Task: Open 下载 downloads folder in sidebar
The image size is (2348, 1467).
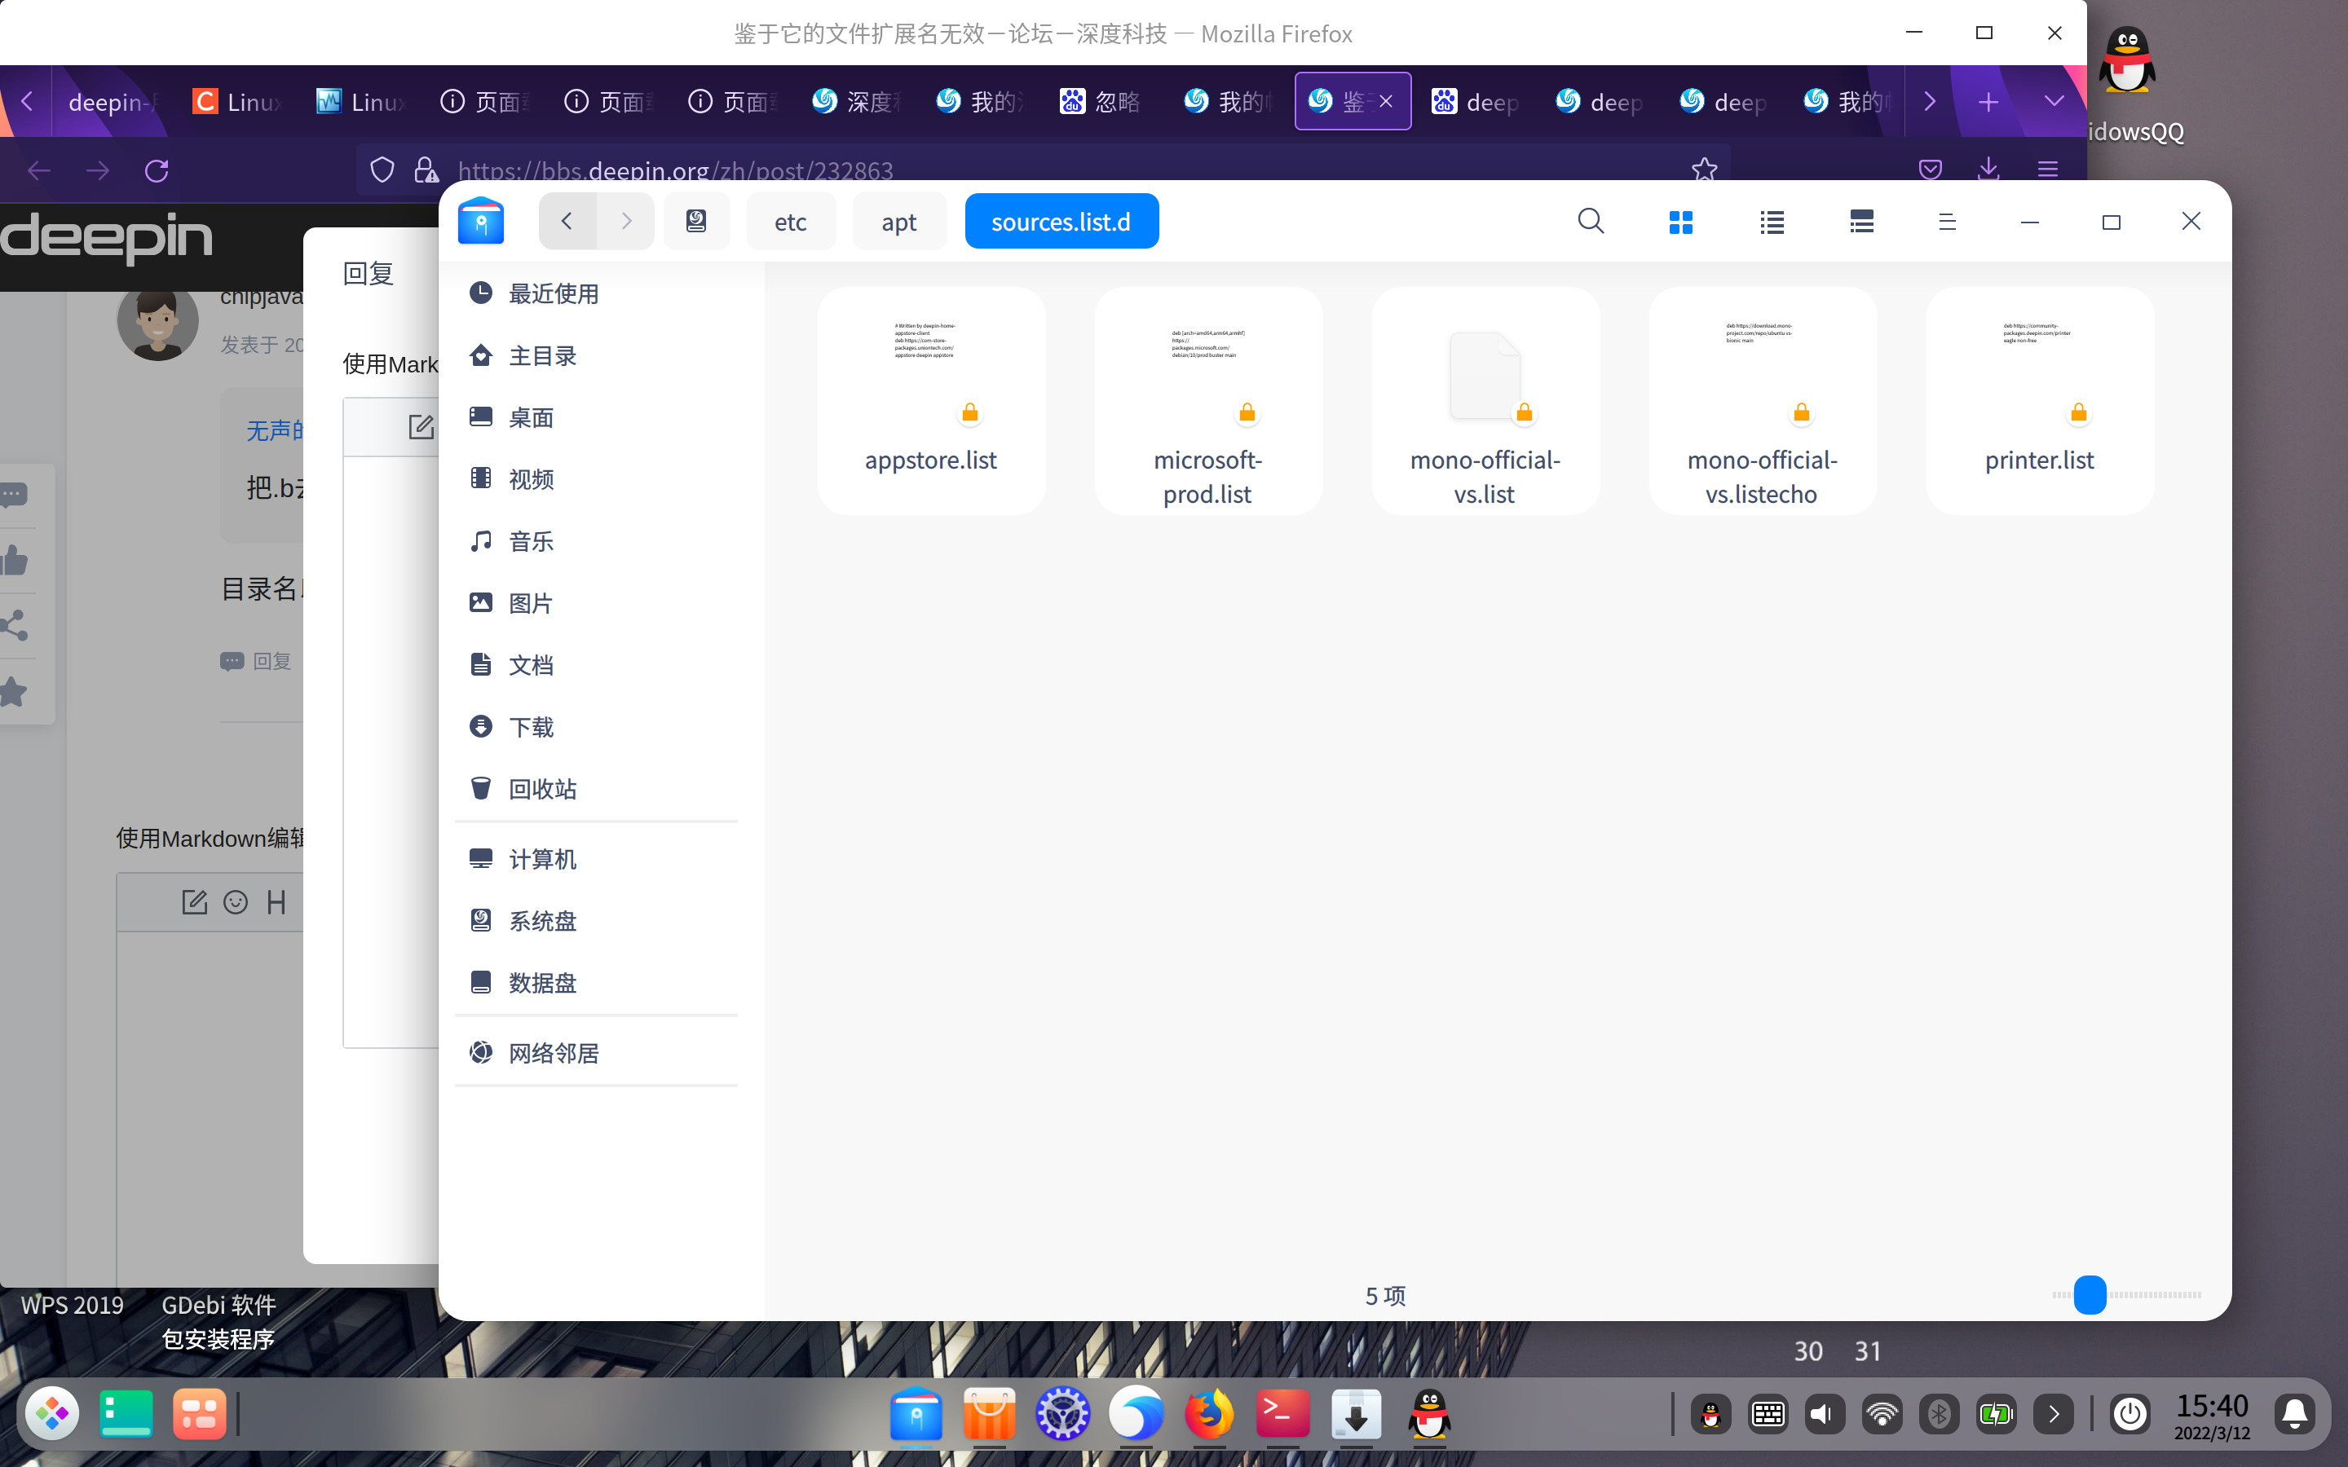Action: [x=531, y=727]
